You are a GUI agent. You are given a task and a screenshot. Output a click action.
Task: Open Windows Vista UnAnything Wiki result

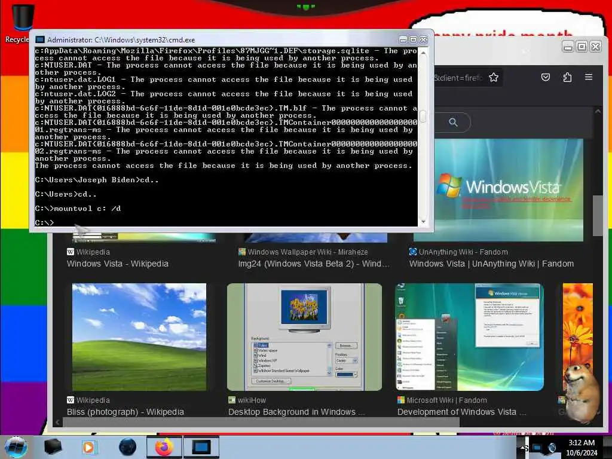click(491, 264)
